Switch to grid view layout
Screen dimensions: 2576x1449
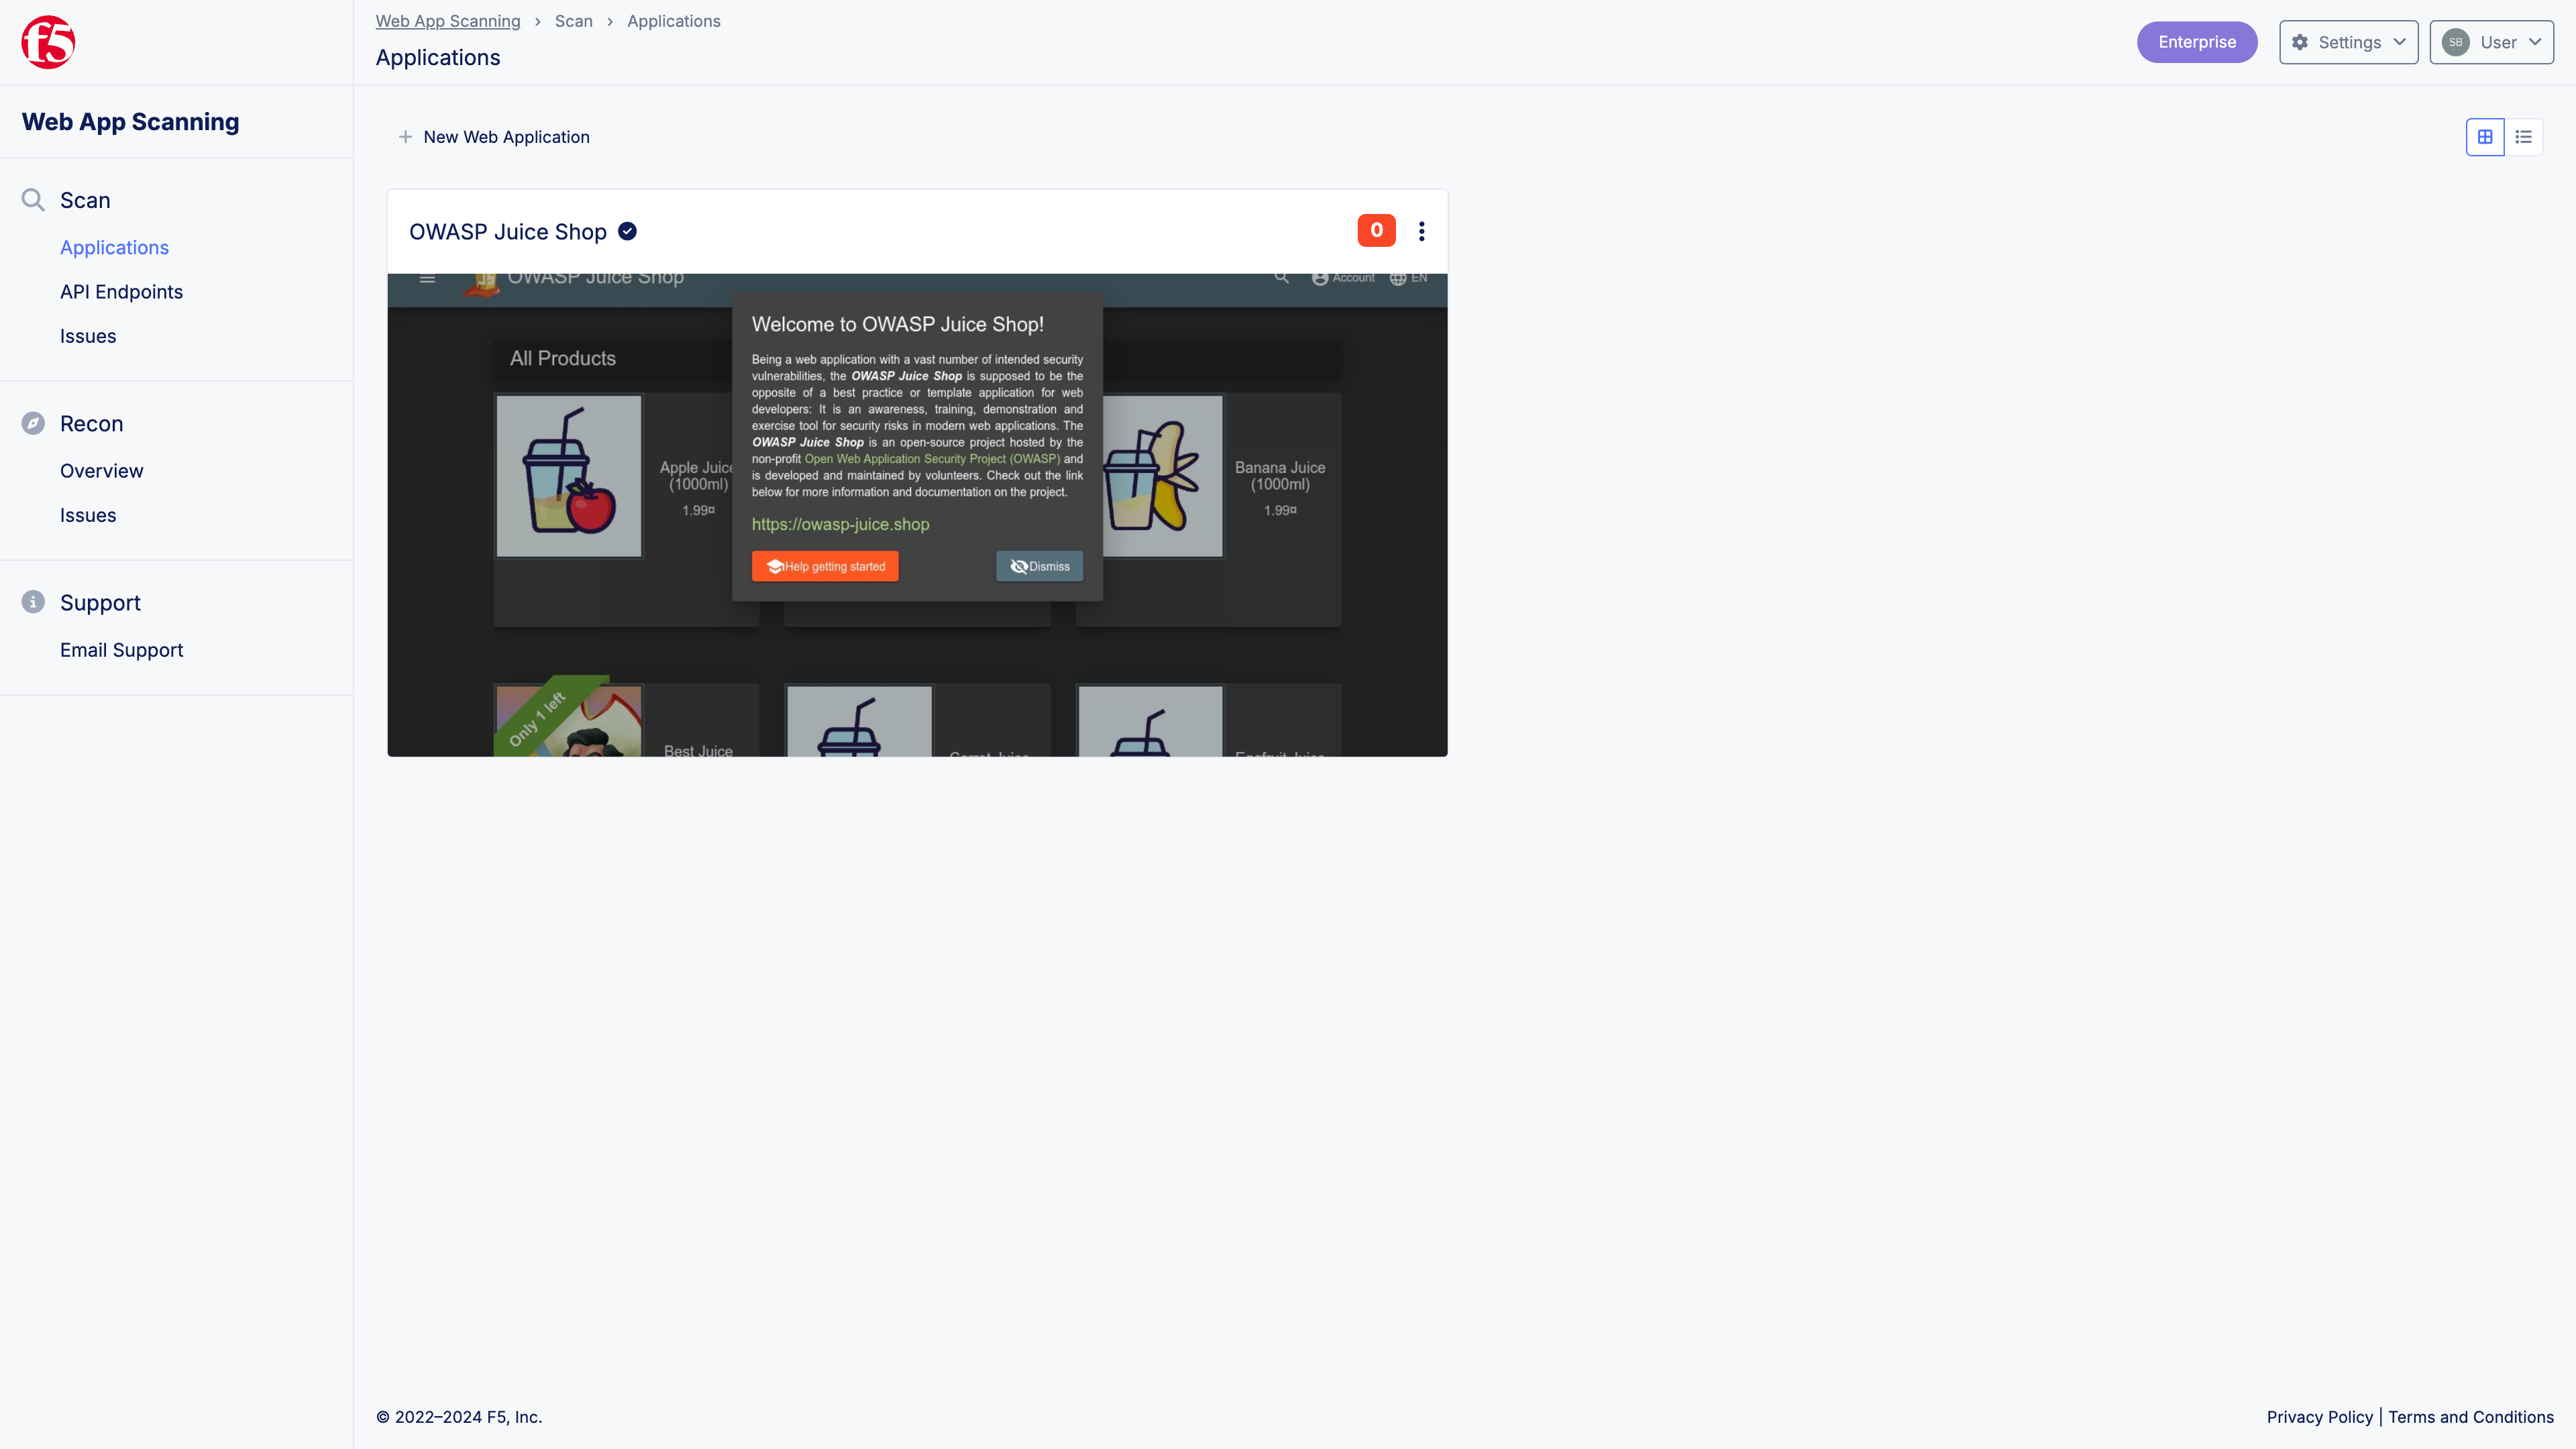[2485, 137]
